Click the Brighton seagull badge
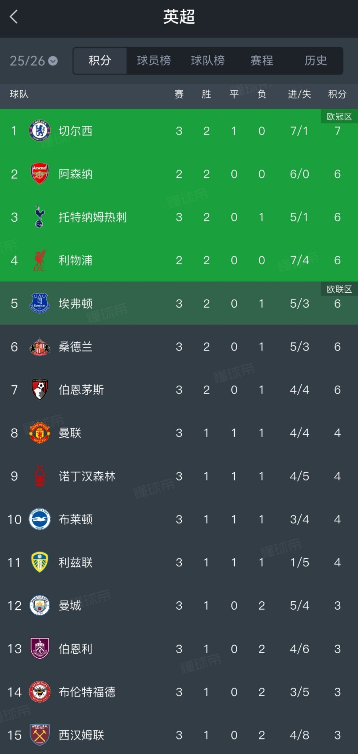Viewport: 358px width, 754px height. [40, 519]
